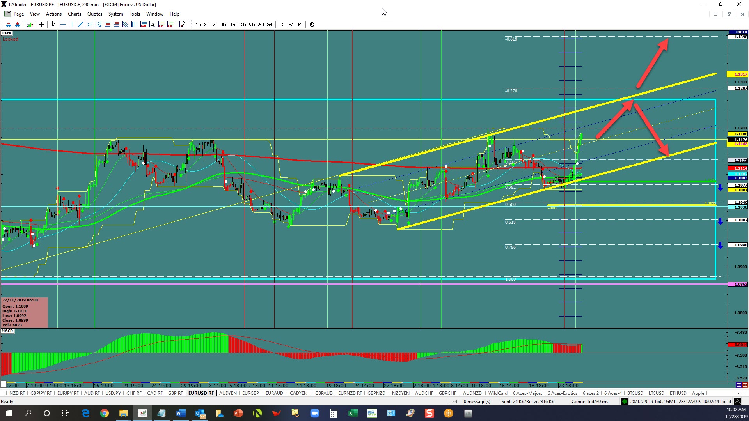Click the INDEX label above price axis
The image size is (749, 421).
(x=738, y=32)
